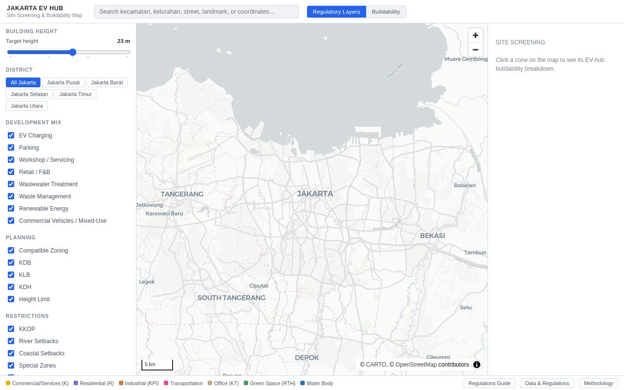Toggle Commercial Vehicles / Mixed-Use checkbox
Viewport: 624px width, 390px height.
(x=11, y=221)
